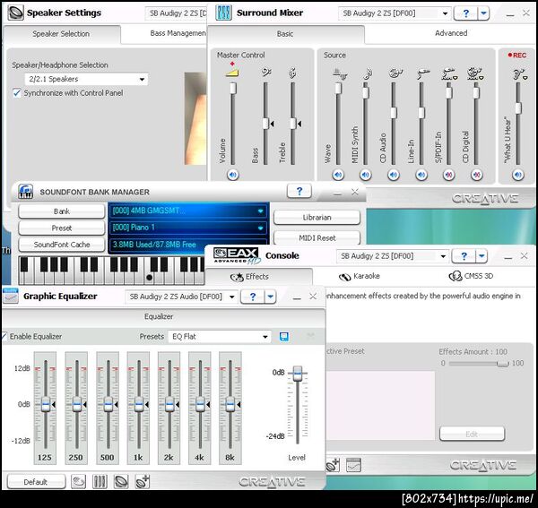538x508 pixels.
Task: Click the yellow volume wedge icon in Master Control
Action: click(232, 73)
